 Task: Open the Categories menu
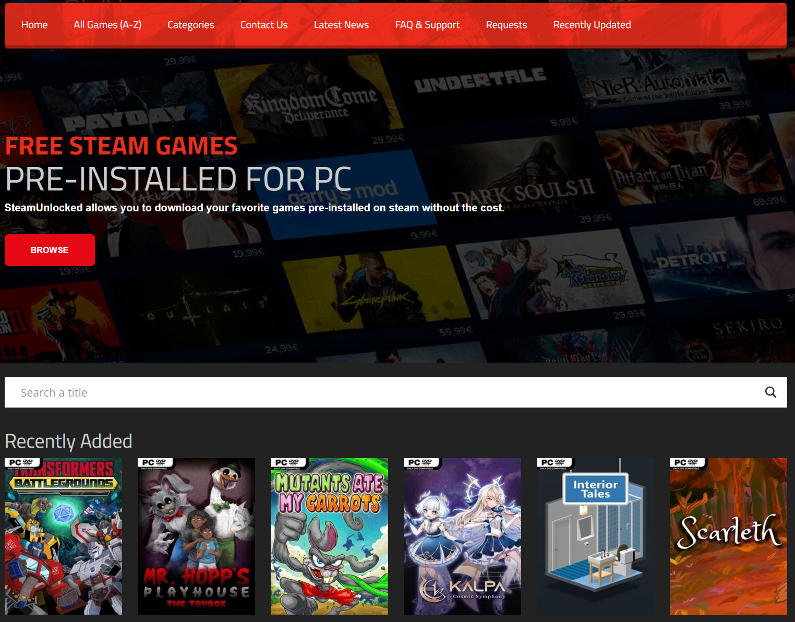coord(190,25)
